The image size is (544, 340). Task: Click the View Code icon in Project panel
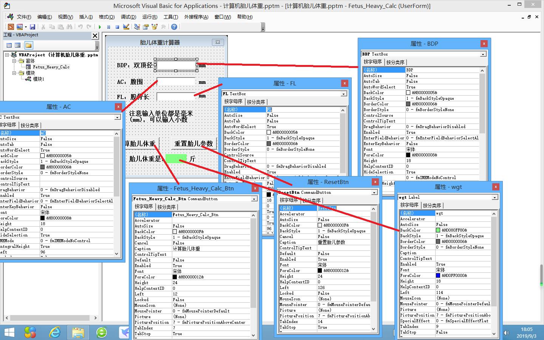pyautogui.click(x=9, y=45)
